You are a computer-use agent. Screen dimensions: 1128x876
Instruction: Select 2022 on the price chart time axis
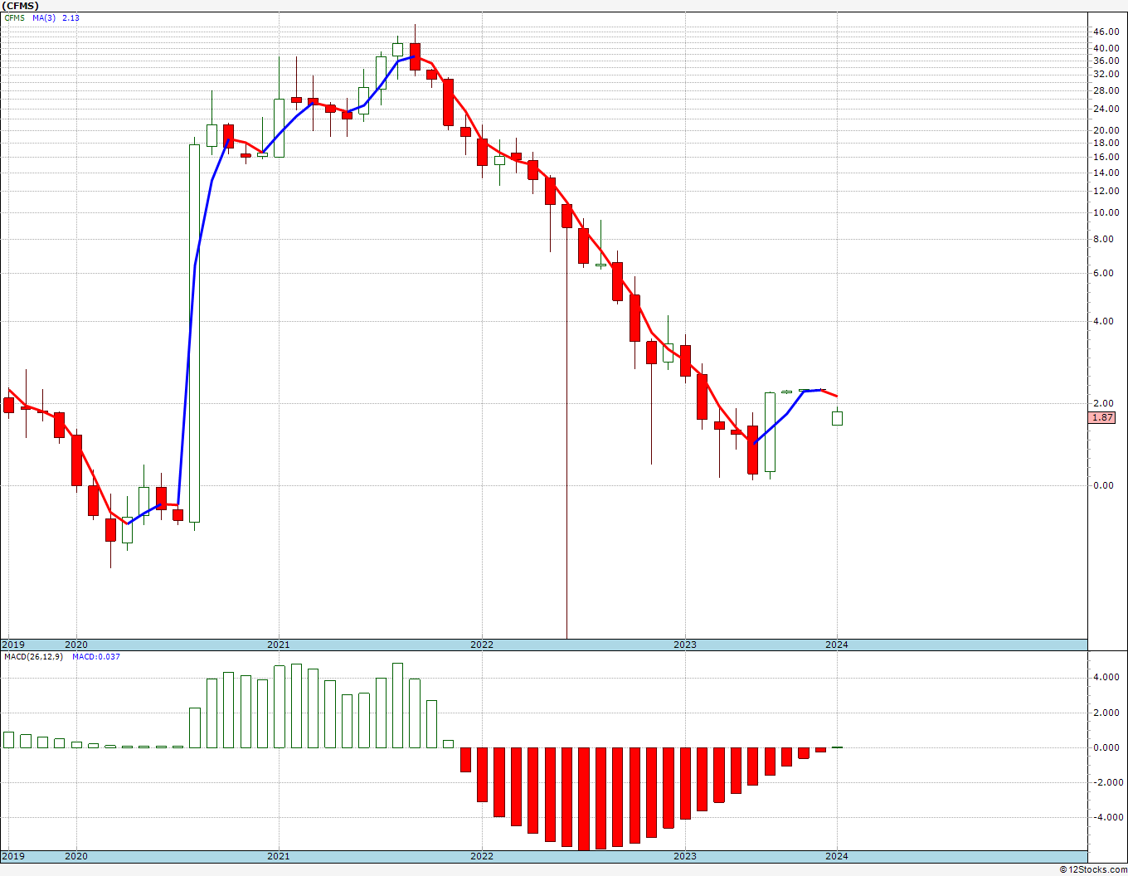[x=482, y=645]
